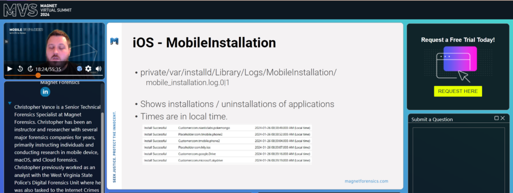The image size is (513, 193).
Task: Click the Magnet M logo on slide
Action: click(114, 41)
